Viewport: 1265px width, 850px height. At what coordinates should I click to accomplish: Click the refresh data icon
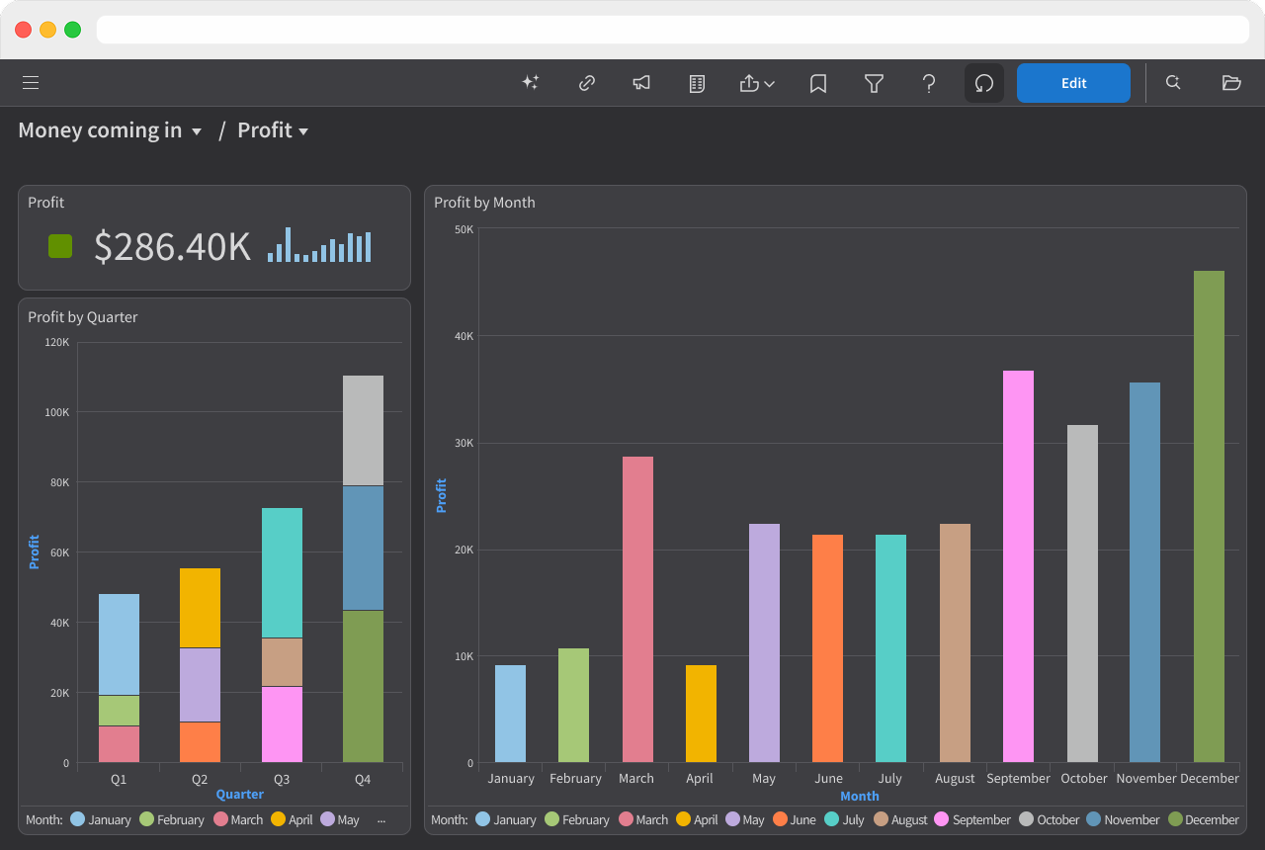point(984,83)
